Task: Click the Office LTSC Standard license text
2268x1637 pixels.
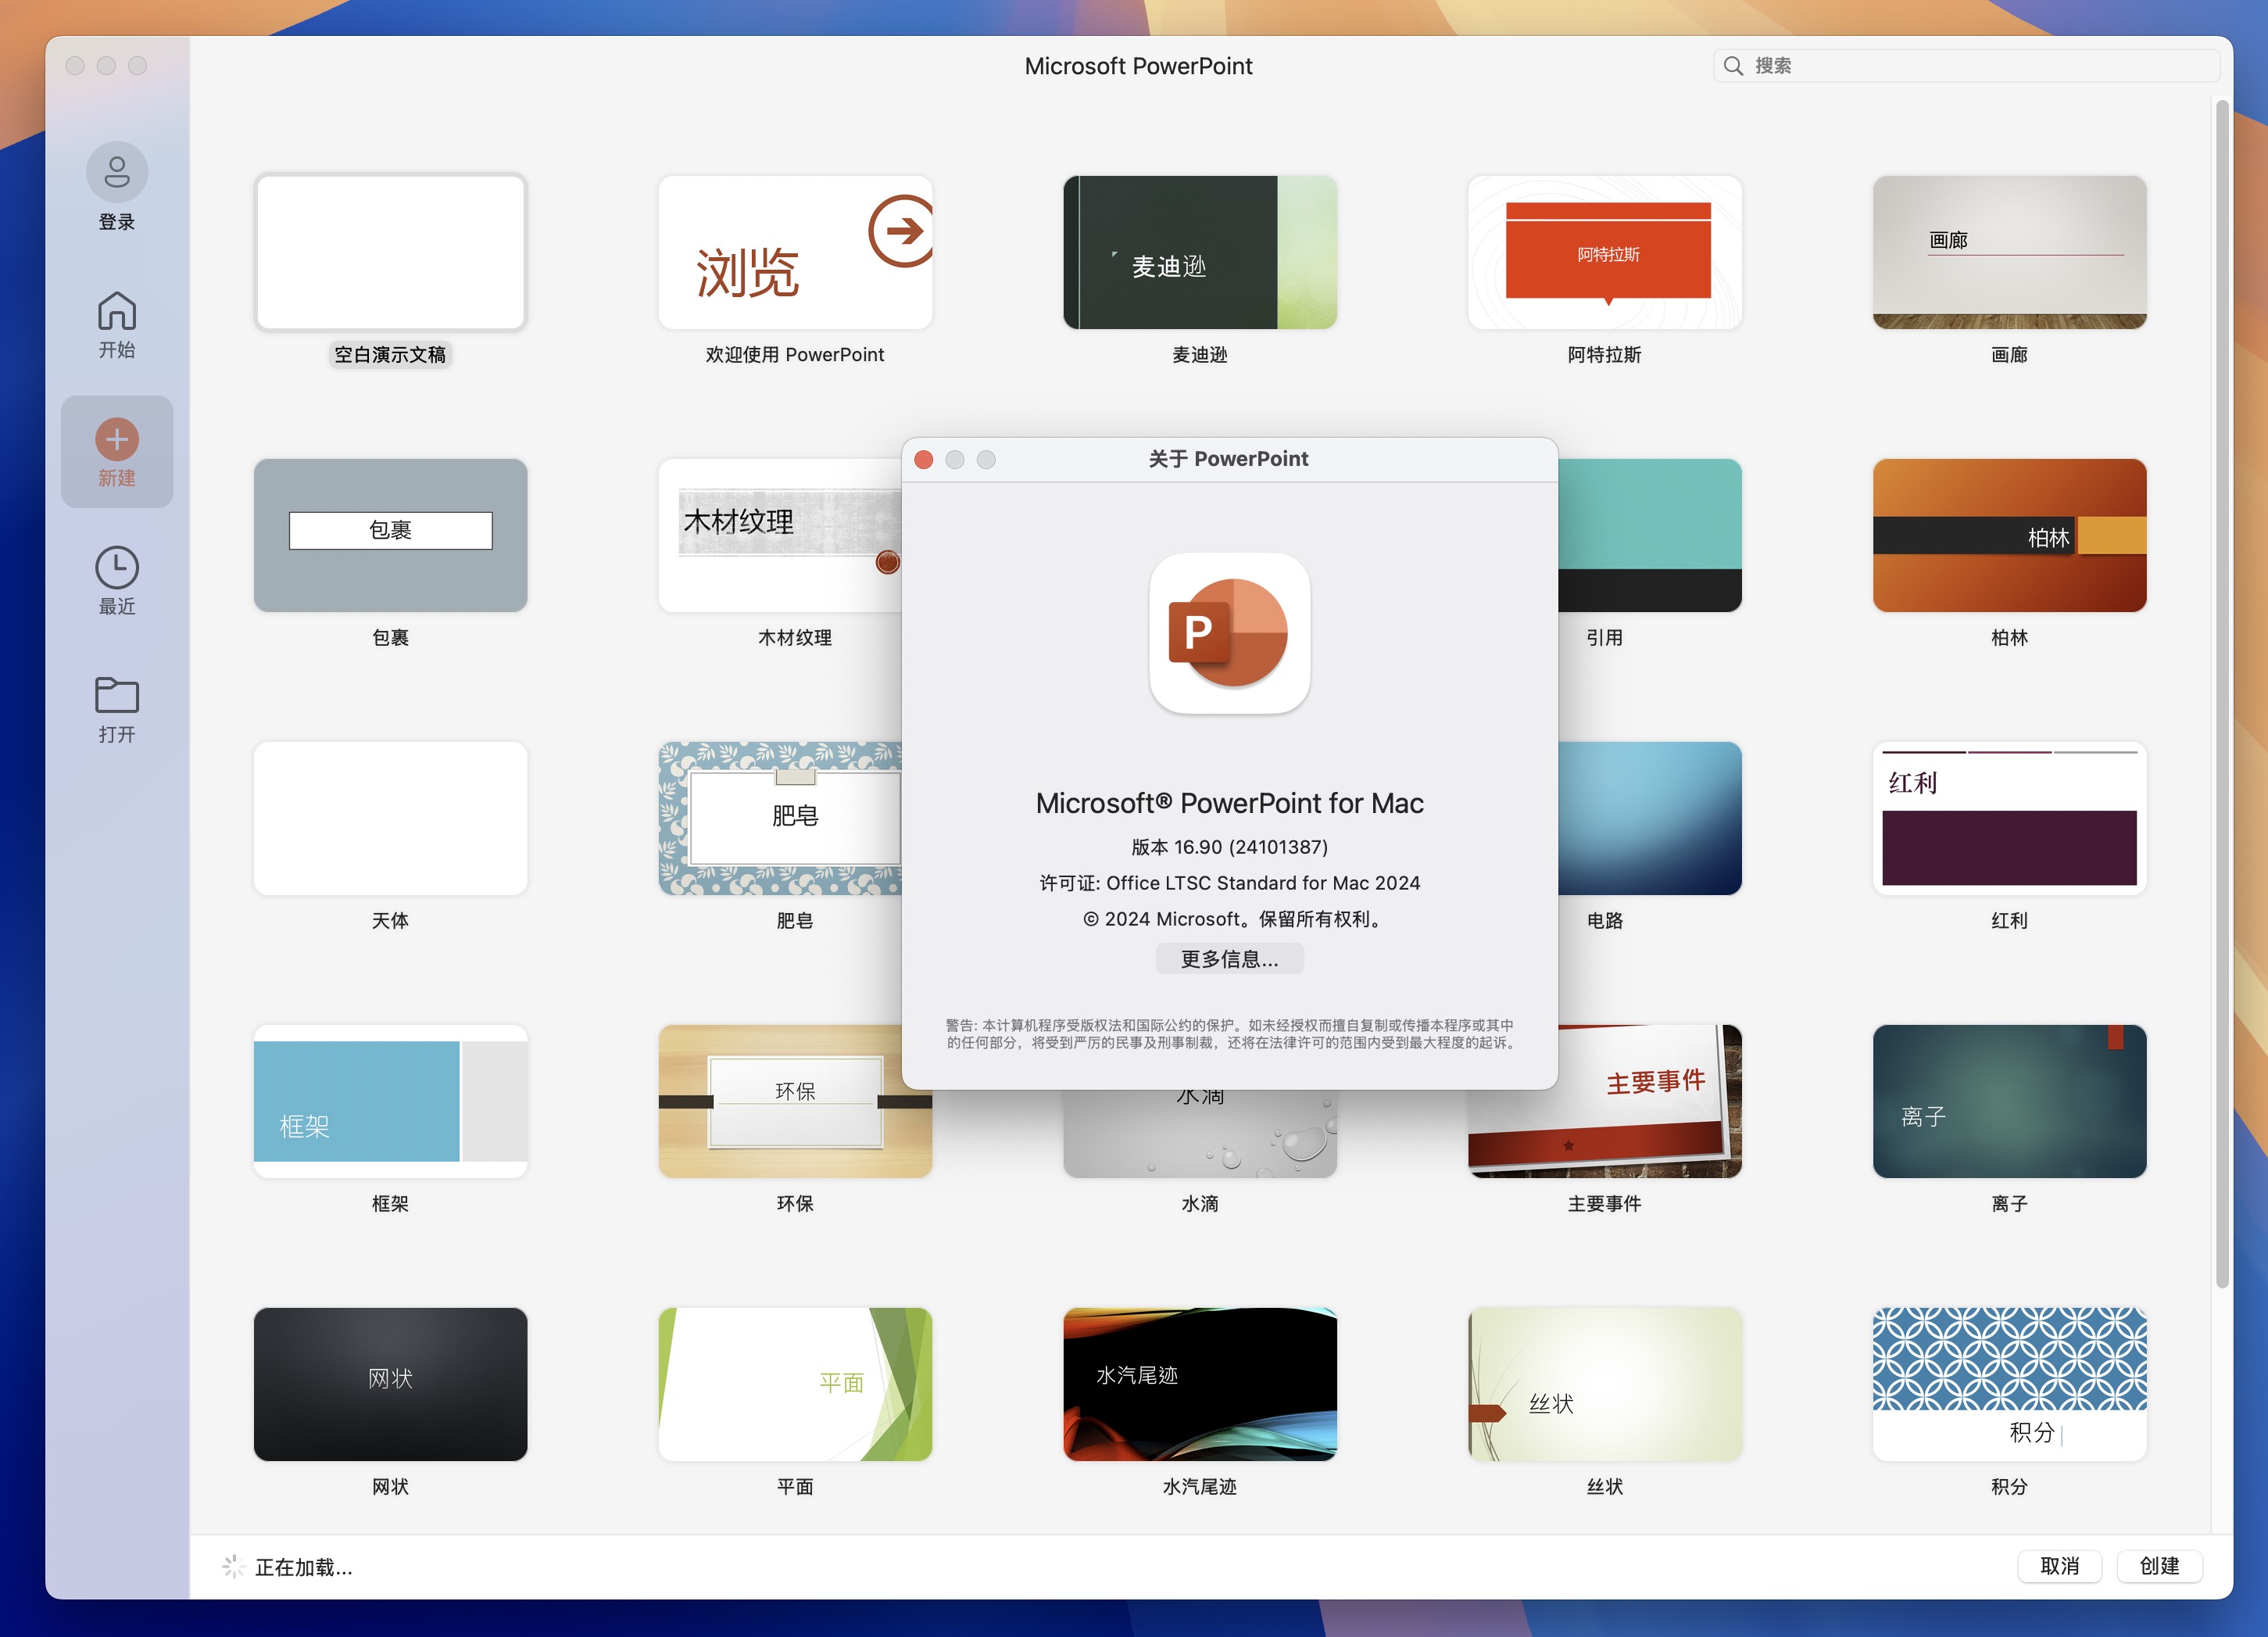Action: (1229, 883)
